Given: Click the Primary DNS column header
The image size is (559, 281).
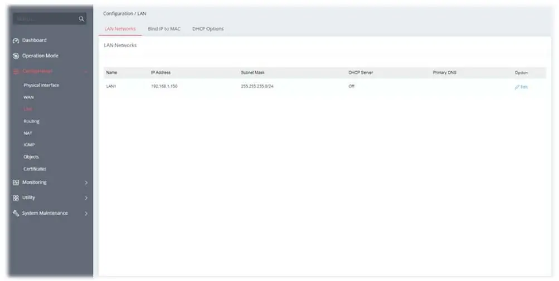Looking at the screenshot, I should tap(445, 73).
